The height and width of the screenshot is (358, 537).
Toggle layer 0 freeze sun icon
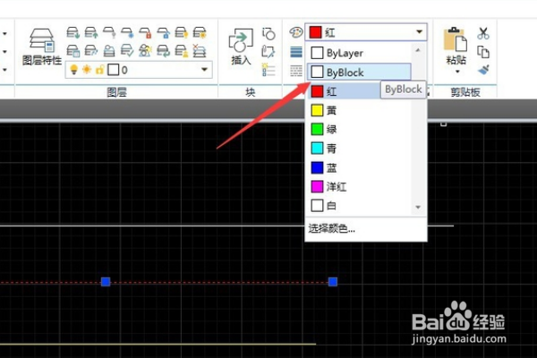[x=87, y=70]
